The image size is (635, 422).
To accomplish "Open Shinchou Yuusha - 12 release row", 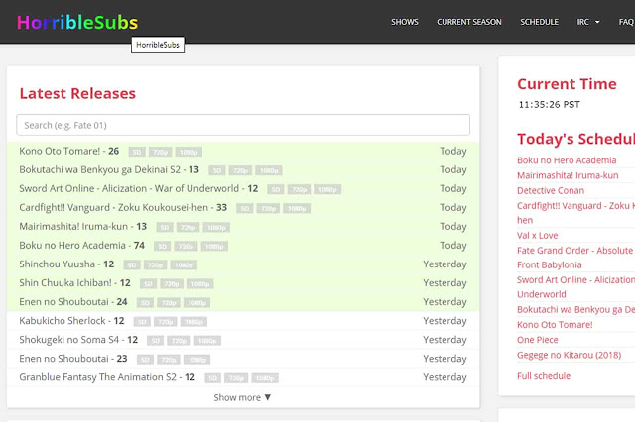I will click(x=243, y=264).
